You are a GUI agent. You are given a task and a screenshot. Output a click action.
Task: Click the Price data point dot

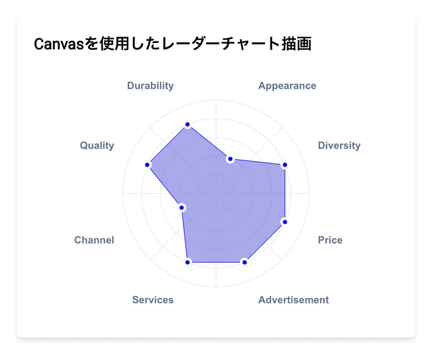[x=284, y=221]
